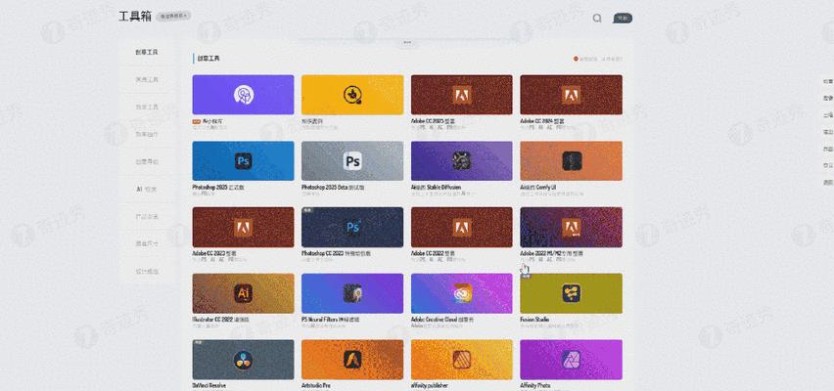Select the AI category in the sidebar

tap(146, 189)
